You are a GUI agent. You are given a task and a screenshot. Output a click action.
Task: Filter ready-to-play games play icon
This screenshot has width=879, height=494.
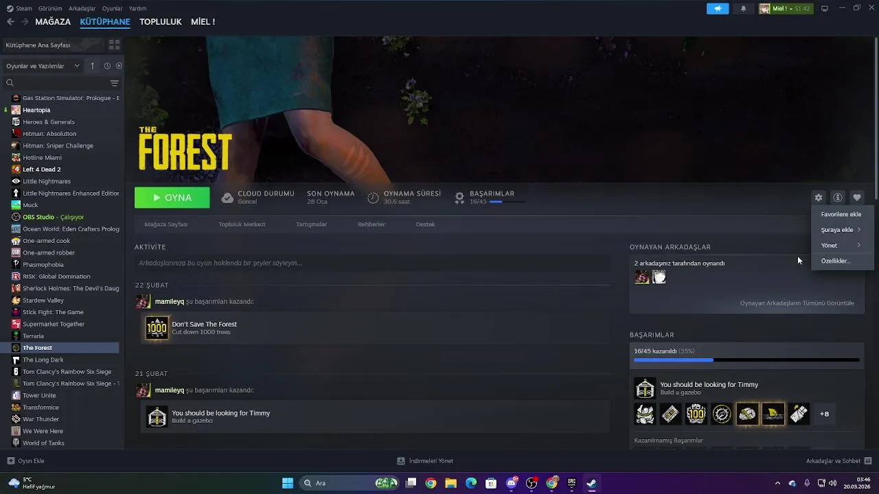click(119, 66)
